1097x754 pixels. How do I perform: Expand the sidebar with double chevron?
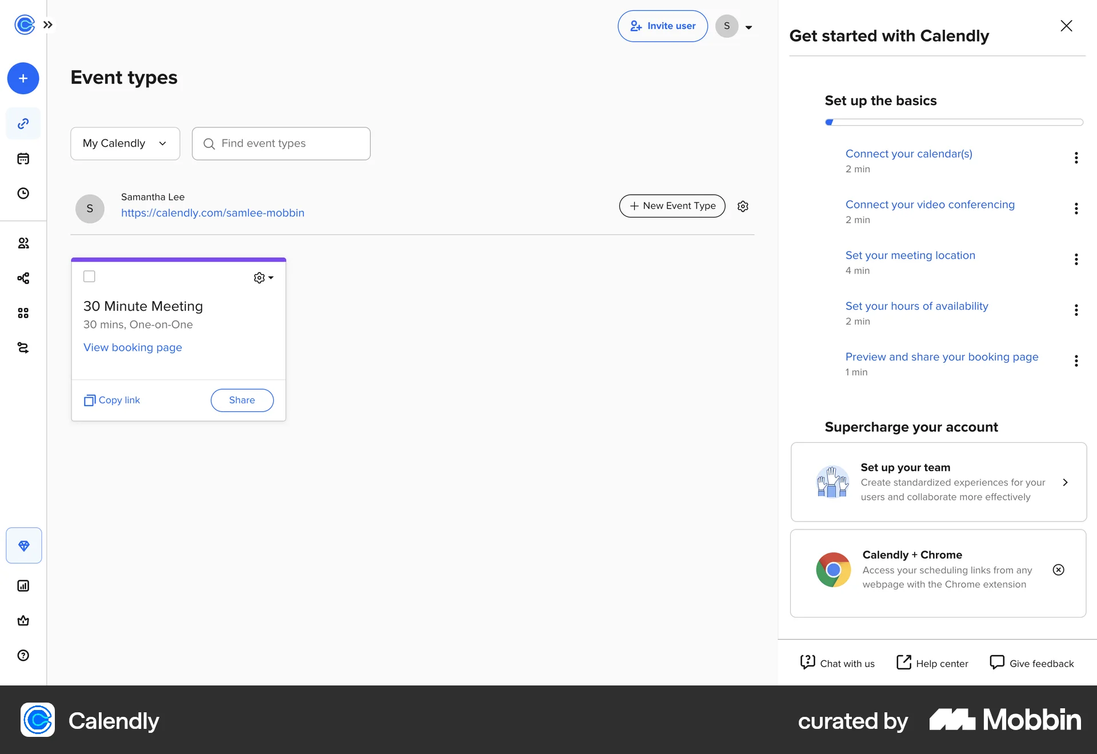48,25
